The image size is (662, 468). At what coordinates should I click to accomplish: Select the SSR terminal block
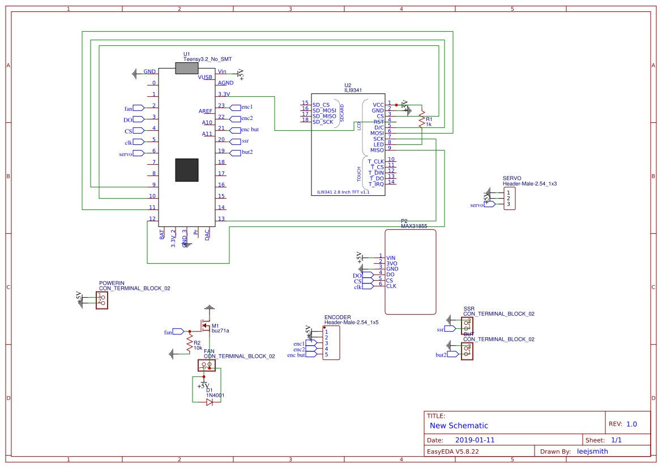pyautogui.click(x=468, y=324)
